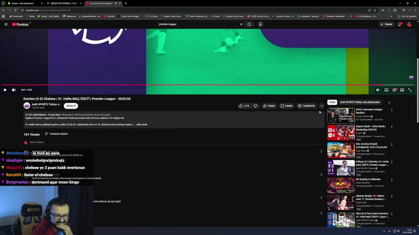Subscribe with the Abone ol button
The height and width of the screenshot is (235, 419).
click(71, 106)
